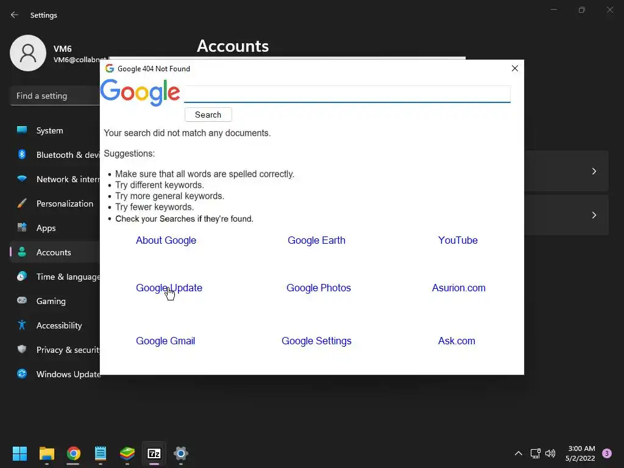
Task: Open the Windows Start menu
Action: pyautogui.click(x=19, y=453)
